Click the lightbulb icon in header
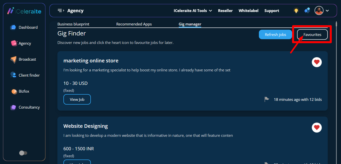 [296, 10]
